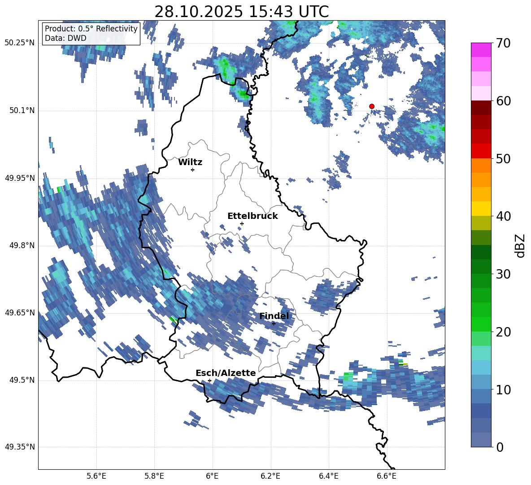Screen dimensions: 531x485
Task: Click the 5.8°E longitude label
Action: point(154,476)
